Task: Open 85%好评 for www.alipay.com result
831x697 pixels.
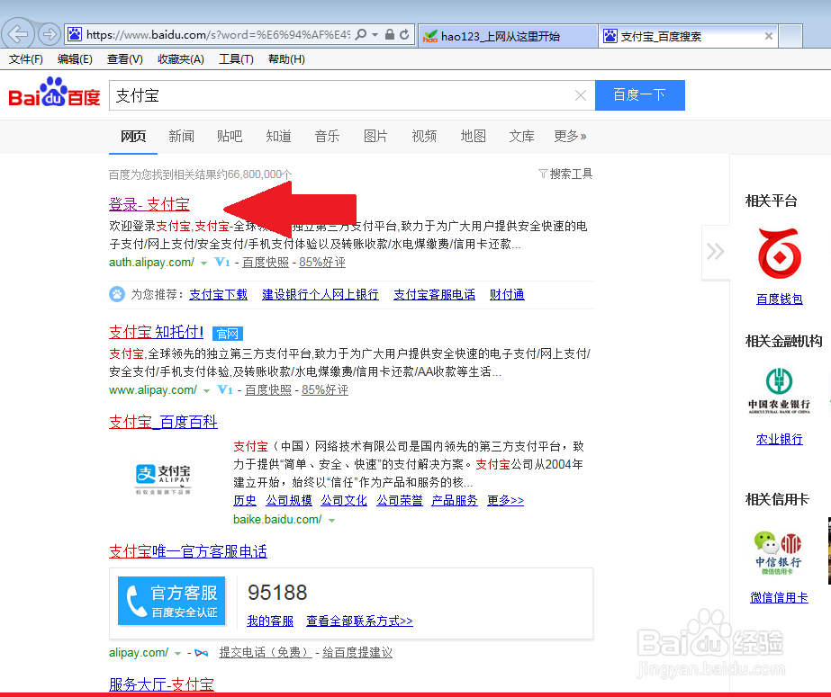Action: [x=325, y=390]
